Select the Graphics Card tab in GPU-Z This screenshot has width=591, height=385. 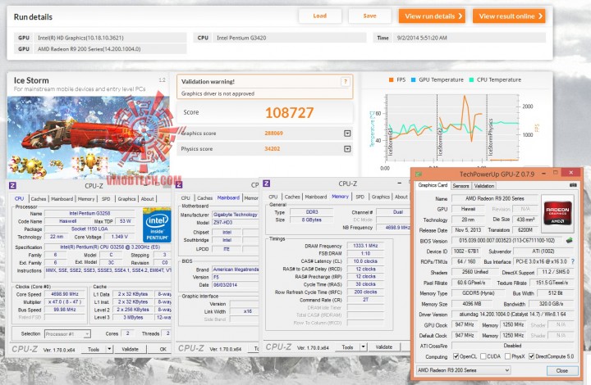[433, 185]
